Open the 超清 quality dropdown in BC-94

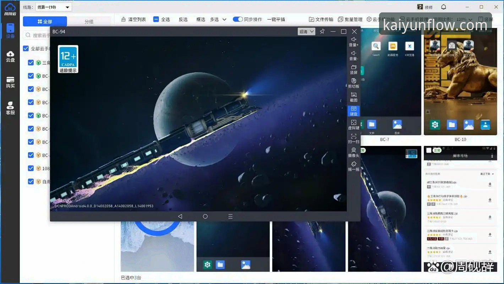tap(307, 32)
